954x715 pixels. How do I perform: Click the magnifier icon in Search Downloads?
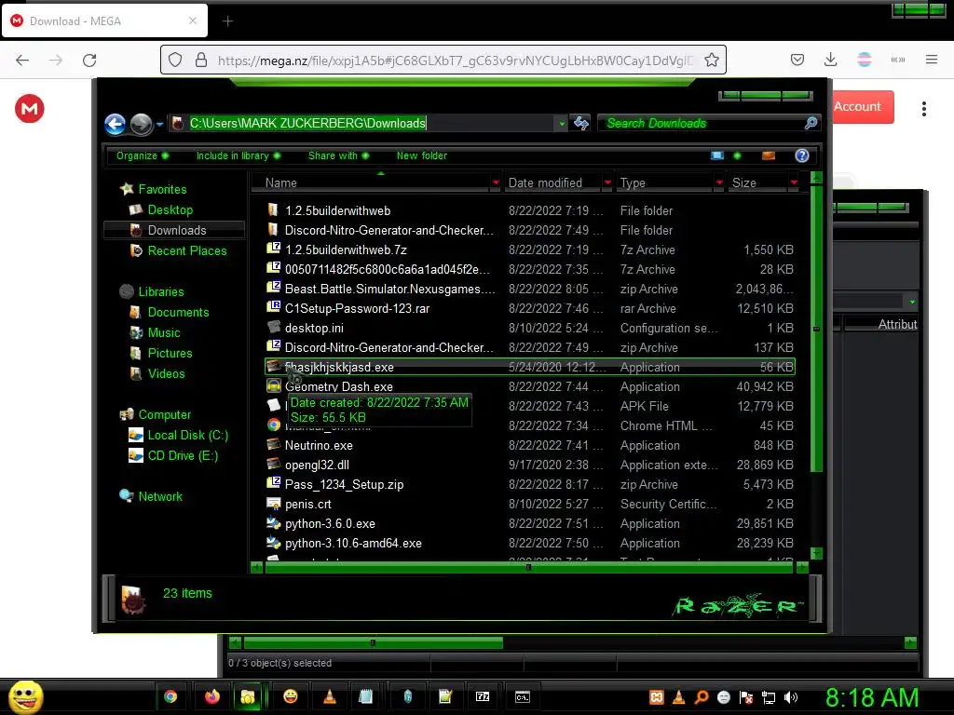click(x=811, y=124)
